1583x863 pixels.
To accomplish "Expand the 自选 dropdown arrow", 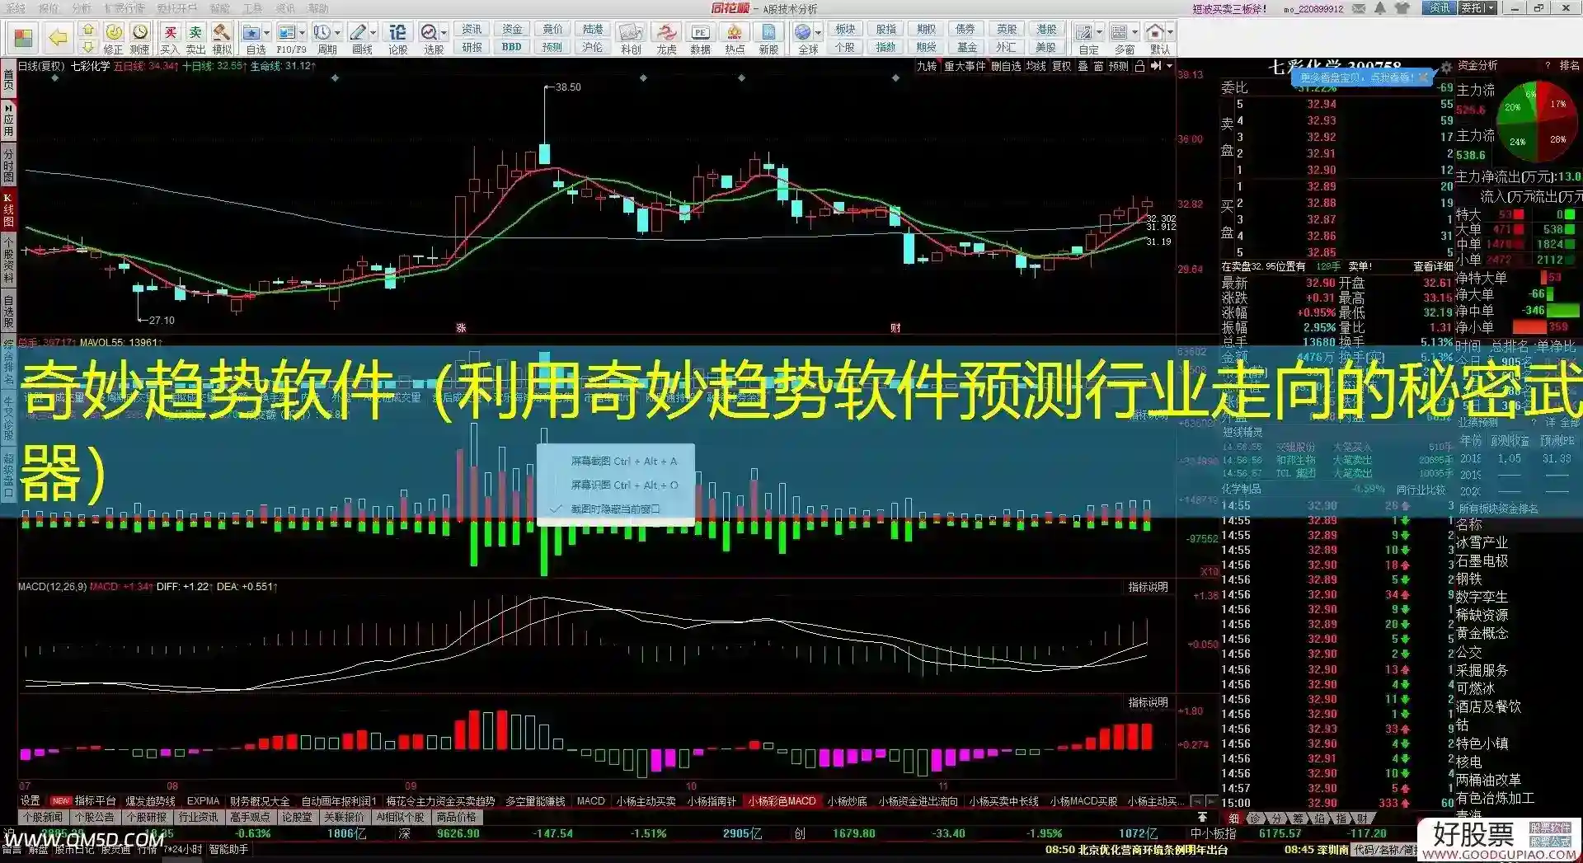I will tap(266, 32).
